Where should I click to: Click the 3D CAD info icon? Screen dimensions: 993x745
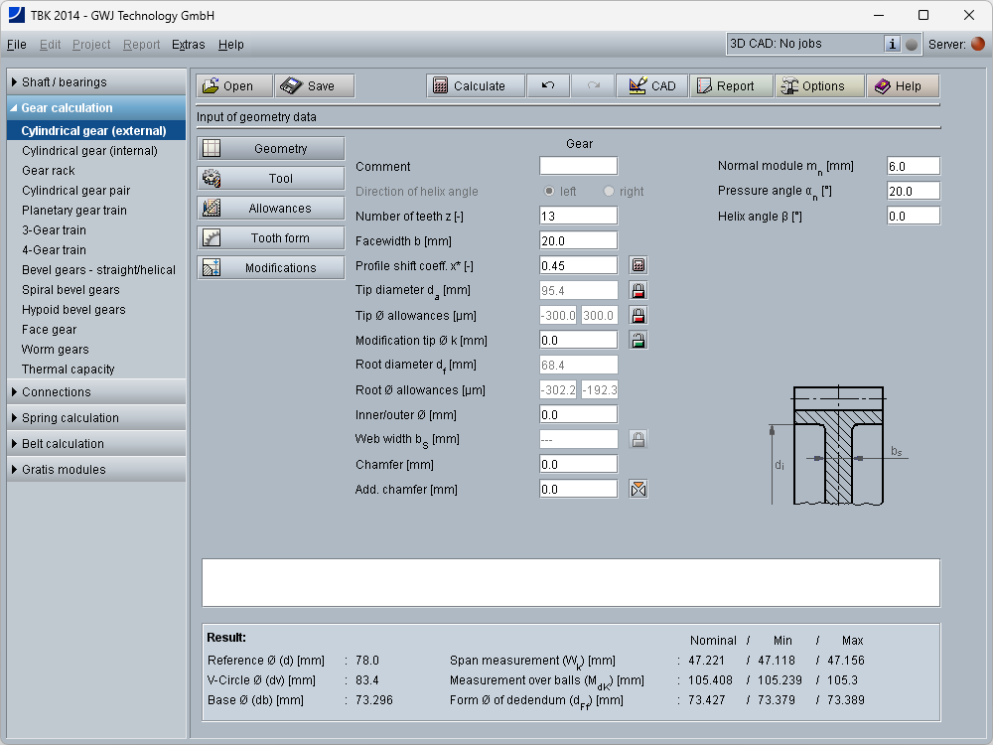(x=893, y=44)
